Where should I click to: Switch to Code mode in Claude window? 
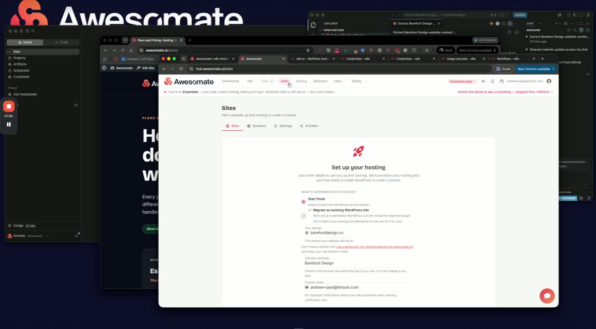pyautogui.click(x=61, y=42)
